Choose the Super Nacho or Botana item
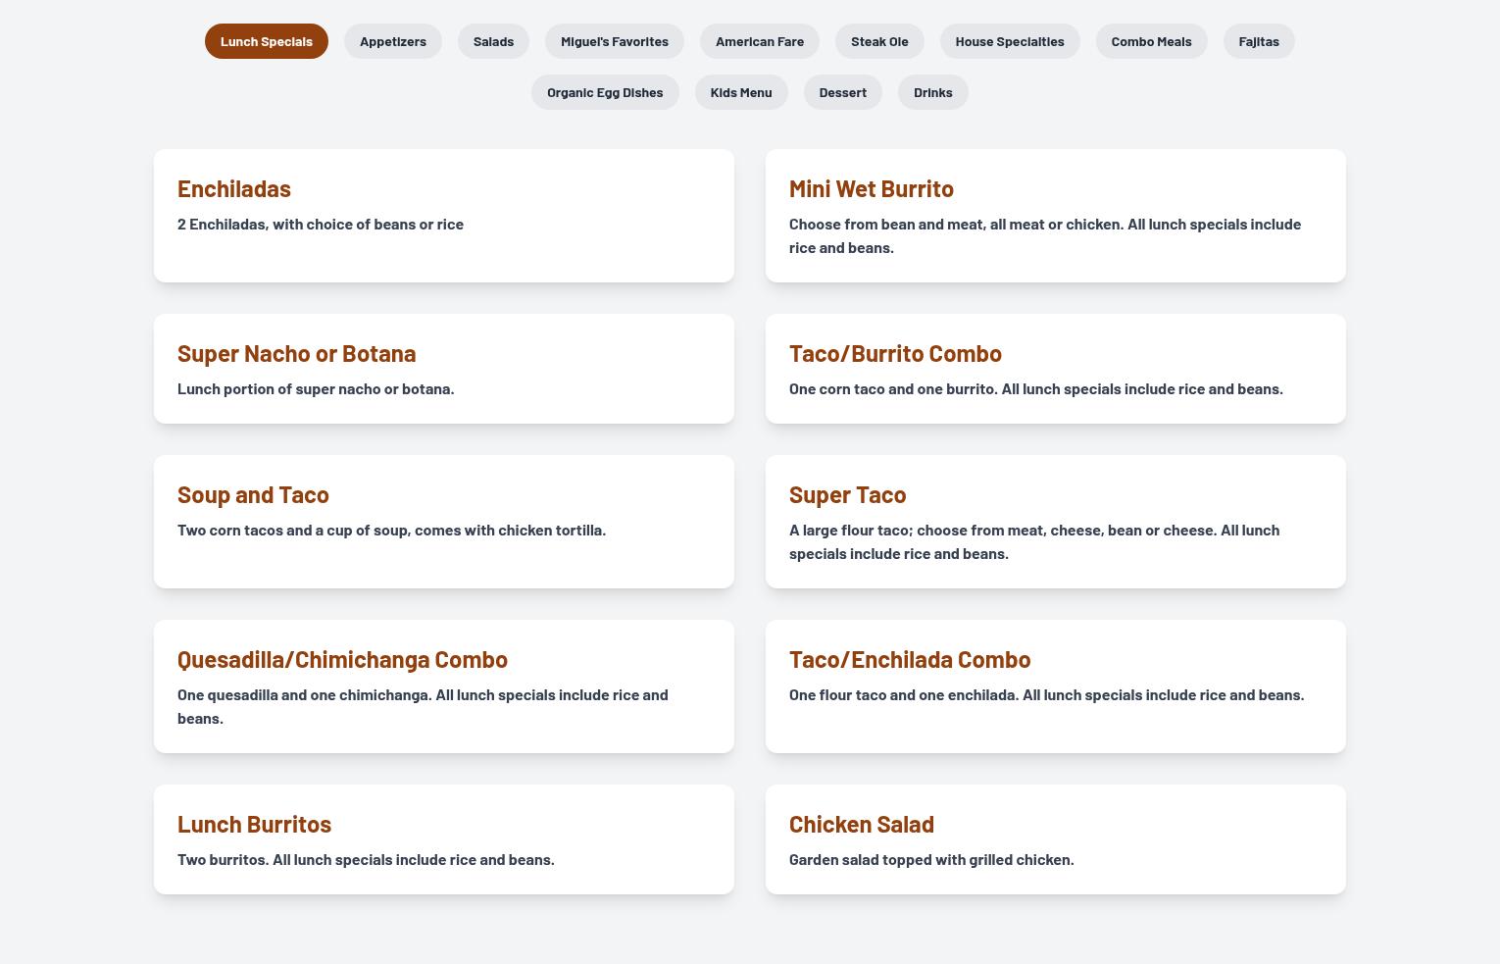1500x964 pixels. (x=443, y=369)
